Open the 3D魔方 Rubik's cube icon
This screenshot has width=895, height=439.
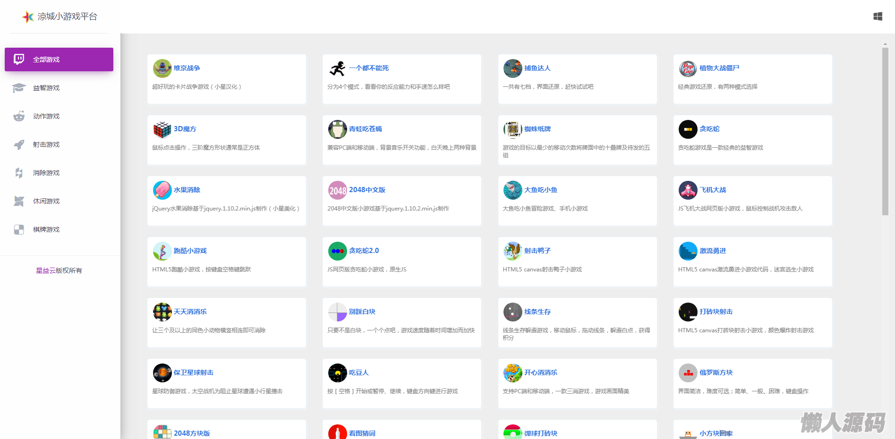162,129
